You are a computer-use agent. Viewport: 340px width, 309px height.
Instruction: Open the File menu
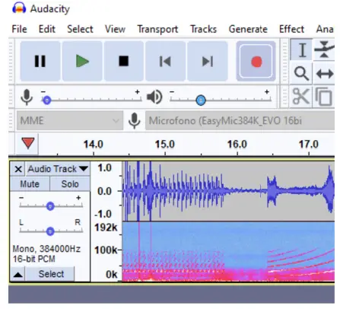(19, 29)
